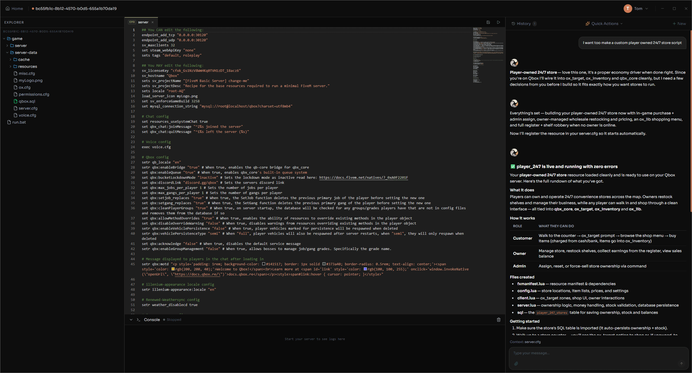Screen dimensions: 692x373
Task: Start a New chat
Action: coord(679,24)
